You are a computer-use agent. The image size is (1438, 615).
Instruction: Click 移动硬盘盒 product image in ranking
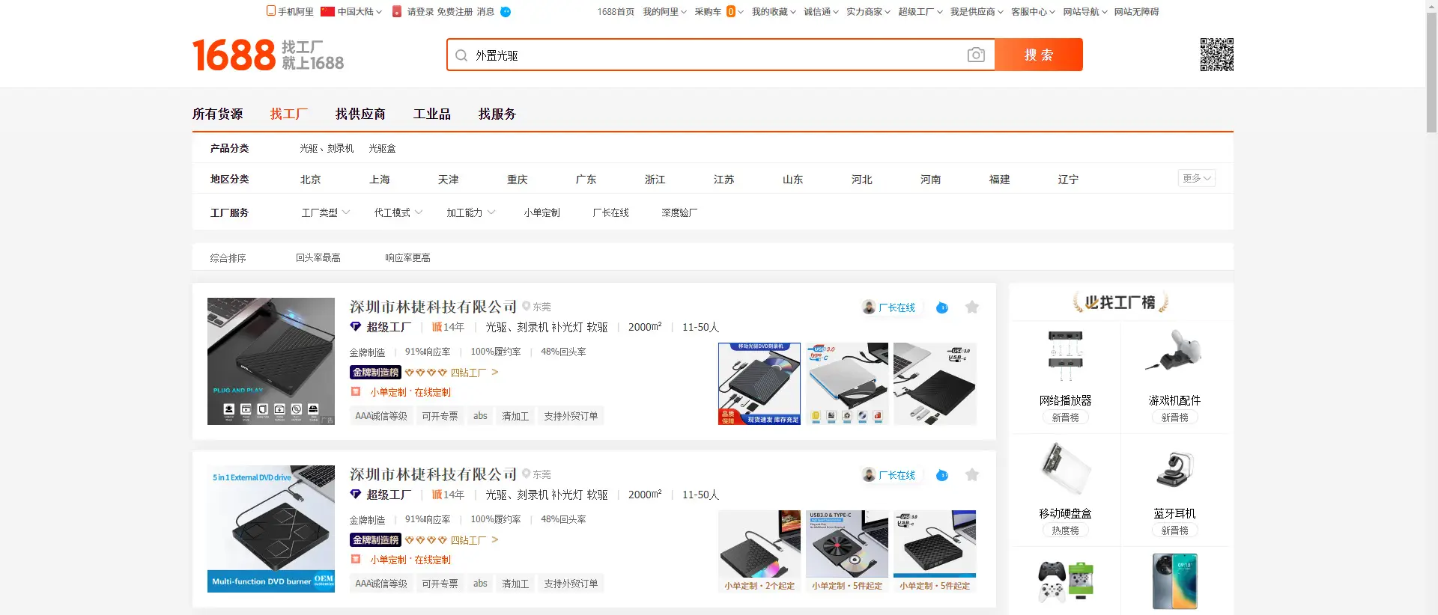click(x=1065, y=470)
